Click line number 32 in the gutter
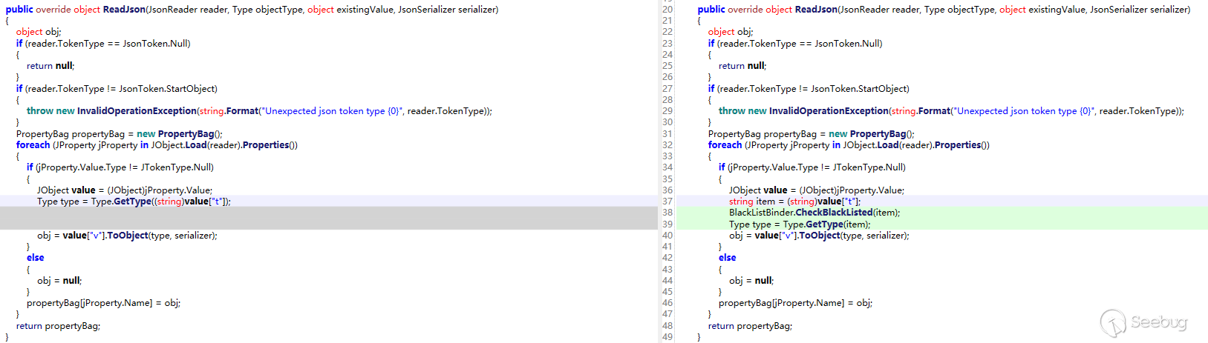Image resolution: width=1208 pixels, height=343 pixels. 667,145
